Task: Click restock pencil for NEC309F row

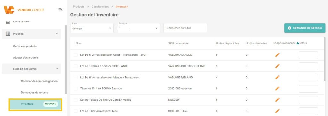Action: (x=277, y=100)
